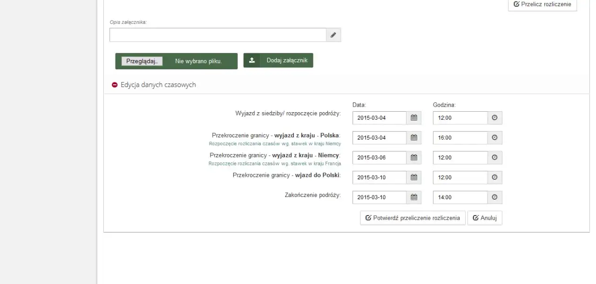596x284 pixels.
Task: Click the pencil icon beside attachment description
Action: click(x=333, y=35)
